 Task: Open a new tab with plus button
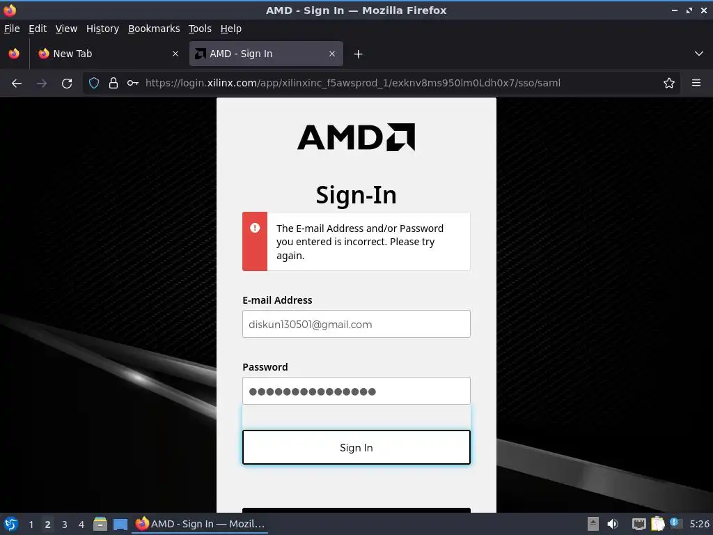point(359,54)
